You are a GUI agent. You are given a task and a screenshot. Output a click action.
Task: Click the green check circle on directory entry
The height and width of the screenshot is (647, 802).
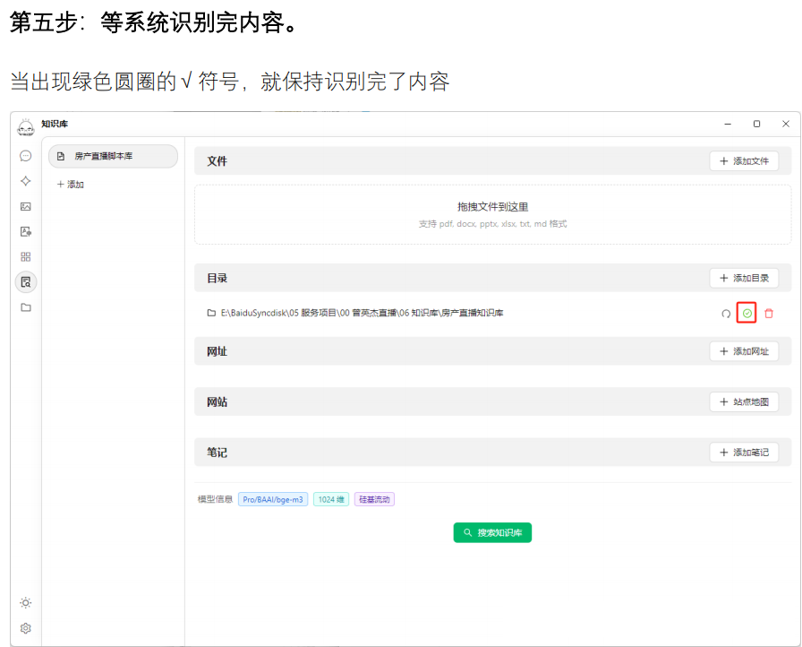pyautogui.click(x=748, y=314)
